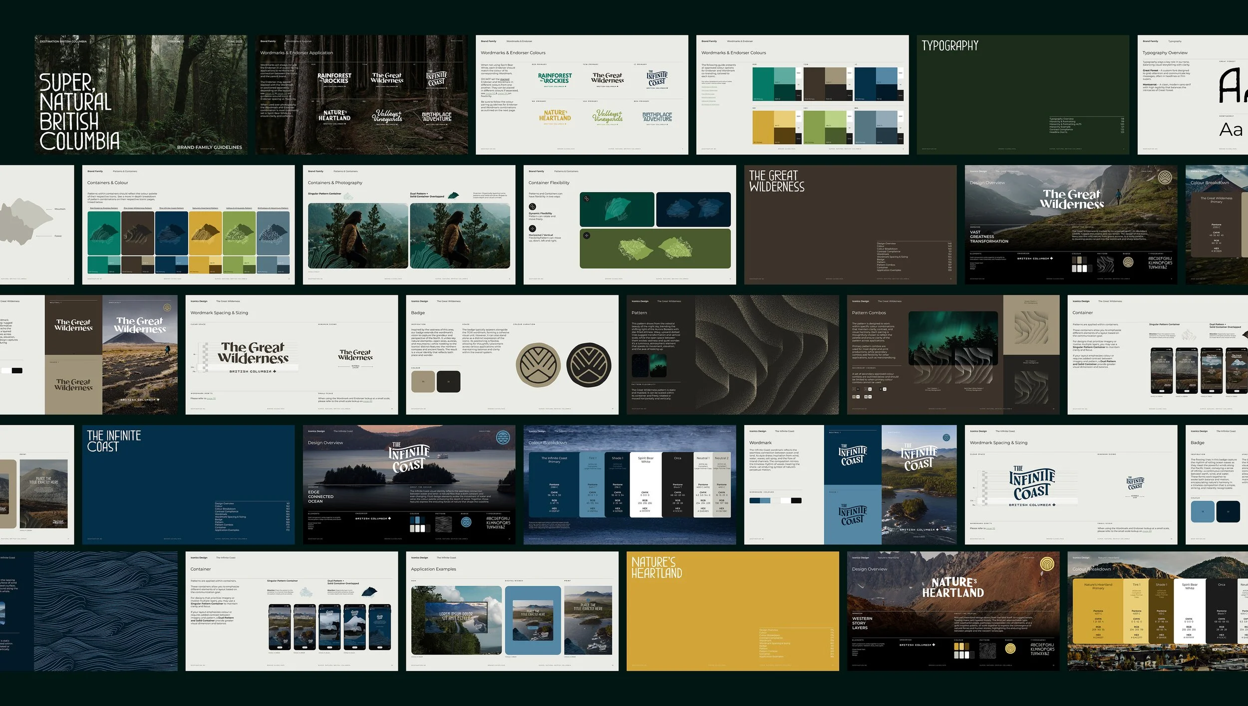This screenshot has height=706, width=1248.
Task: Click dark teal pattern panel in Container Flexibility
Action: (617, 210)
